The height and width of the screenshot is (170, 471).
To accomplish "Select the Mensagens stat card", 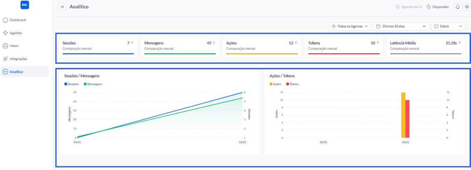I will click(180, 47).
